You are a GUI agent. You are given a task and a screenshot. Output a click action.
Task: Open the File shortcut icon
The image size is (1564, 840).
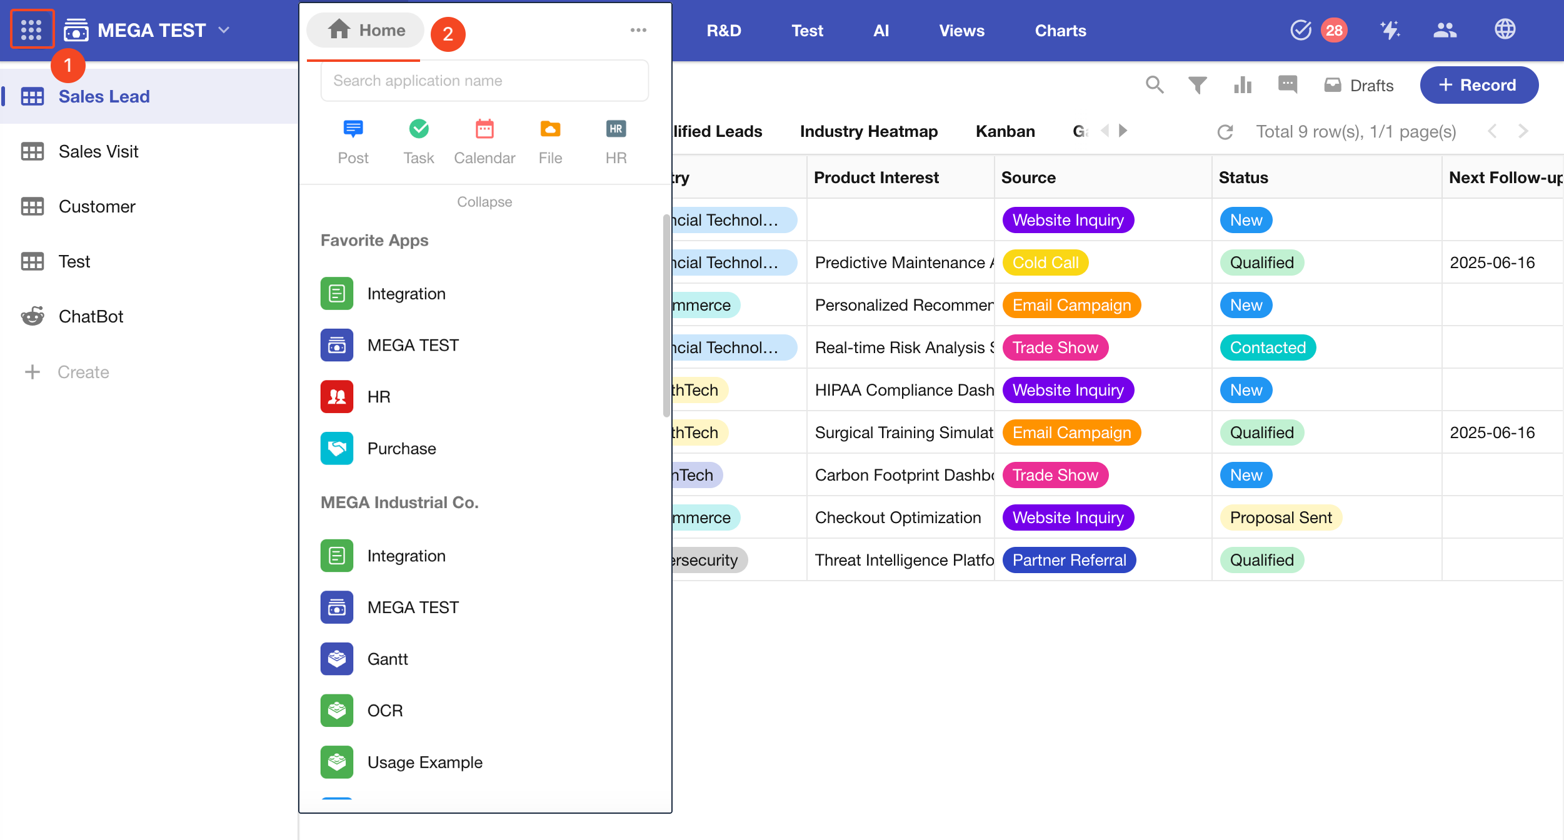[x=550, y=129]
